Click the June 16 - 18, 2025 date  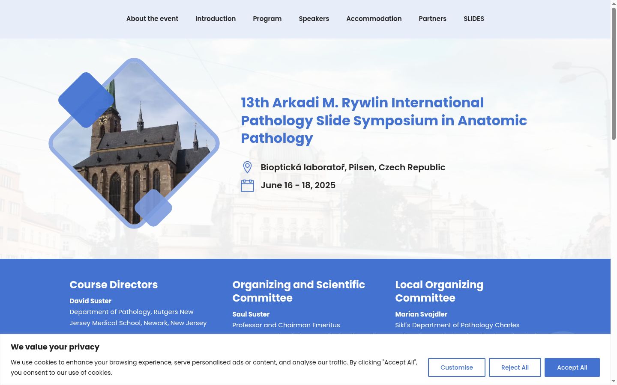tap(298, 185)
